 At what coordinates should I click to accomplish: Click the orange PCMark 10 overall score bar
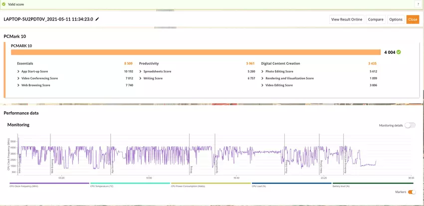[196, 52]
